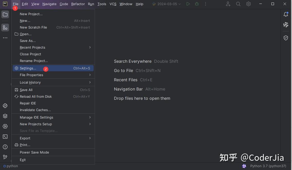This screenshot has height=170, width=292.
Task: Expand the New Projects Setup submenu
Action: coord(53,124)
